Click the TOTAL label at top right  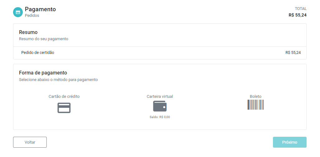click(301, 9)
